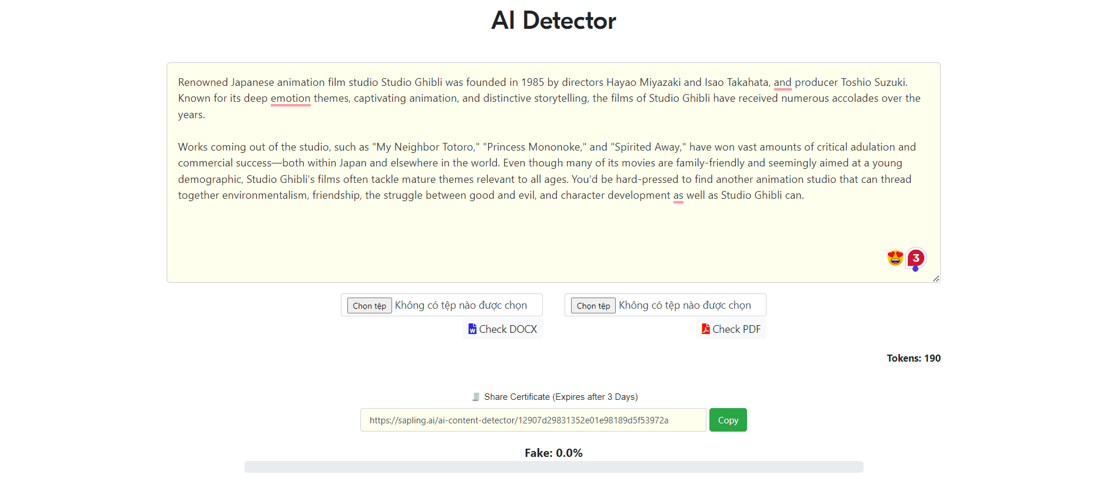Click the underlined word "as" in last sentence

coord(678,195)
